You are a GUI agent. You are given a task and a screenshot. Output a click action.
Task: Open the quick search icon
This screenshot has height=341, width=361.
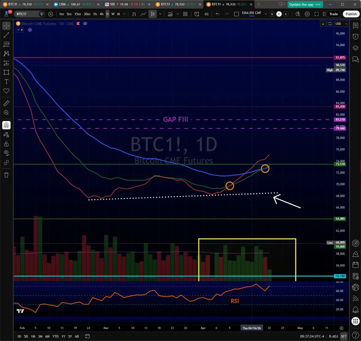(x=298, y=14)
